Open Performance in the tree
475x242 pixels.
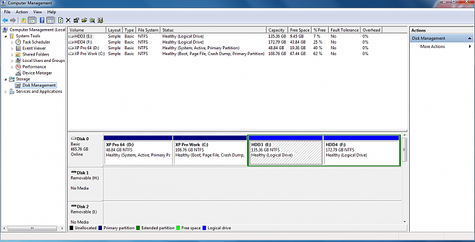point(34,67)
